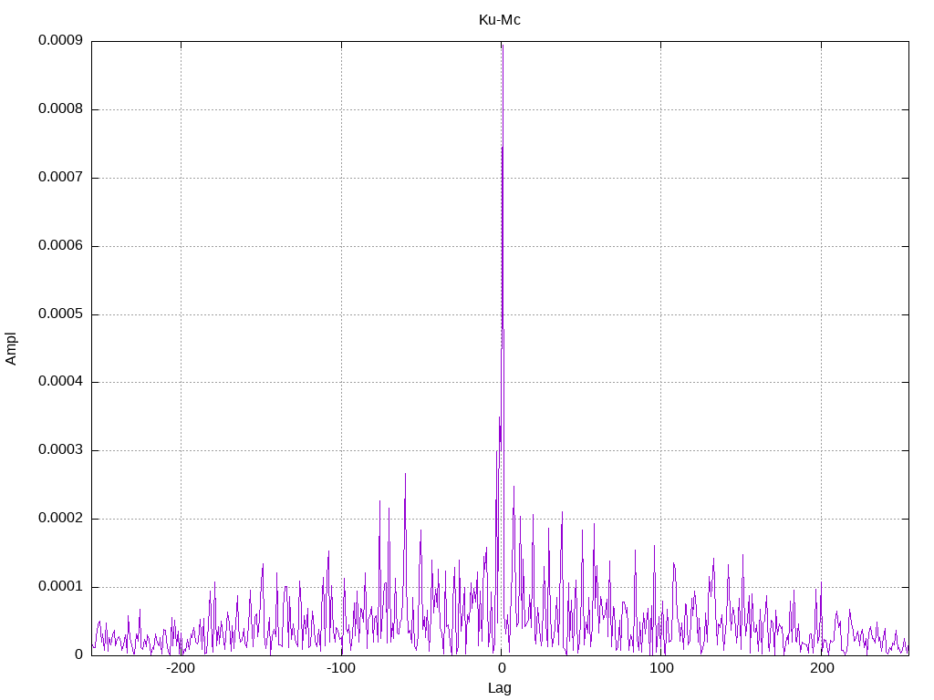Click the y-axis origin value 0
The width and height of the screenshot is (934, 700).
click(x=79, y=654)
